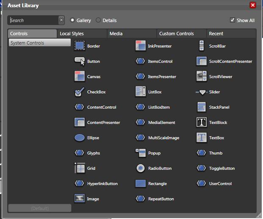Image resolution: width=263 pixels, height=219 pixels.
Task: Select the Slider control icon
Action: 202,92
